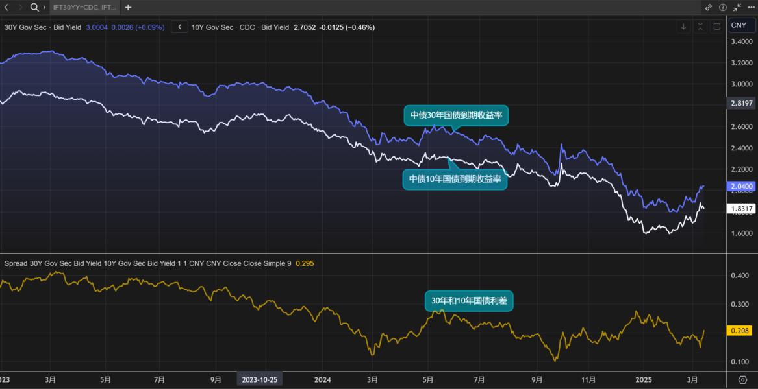Select the Spread 30Y 10Y legend text
Screen dimensions: 758x389
coord(148,263)
